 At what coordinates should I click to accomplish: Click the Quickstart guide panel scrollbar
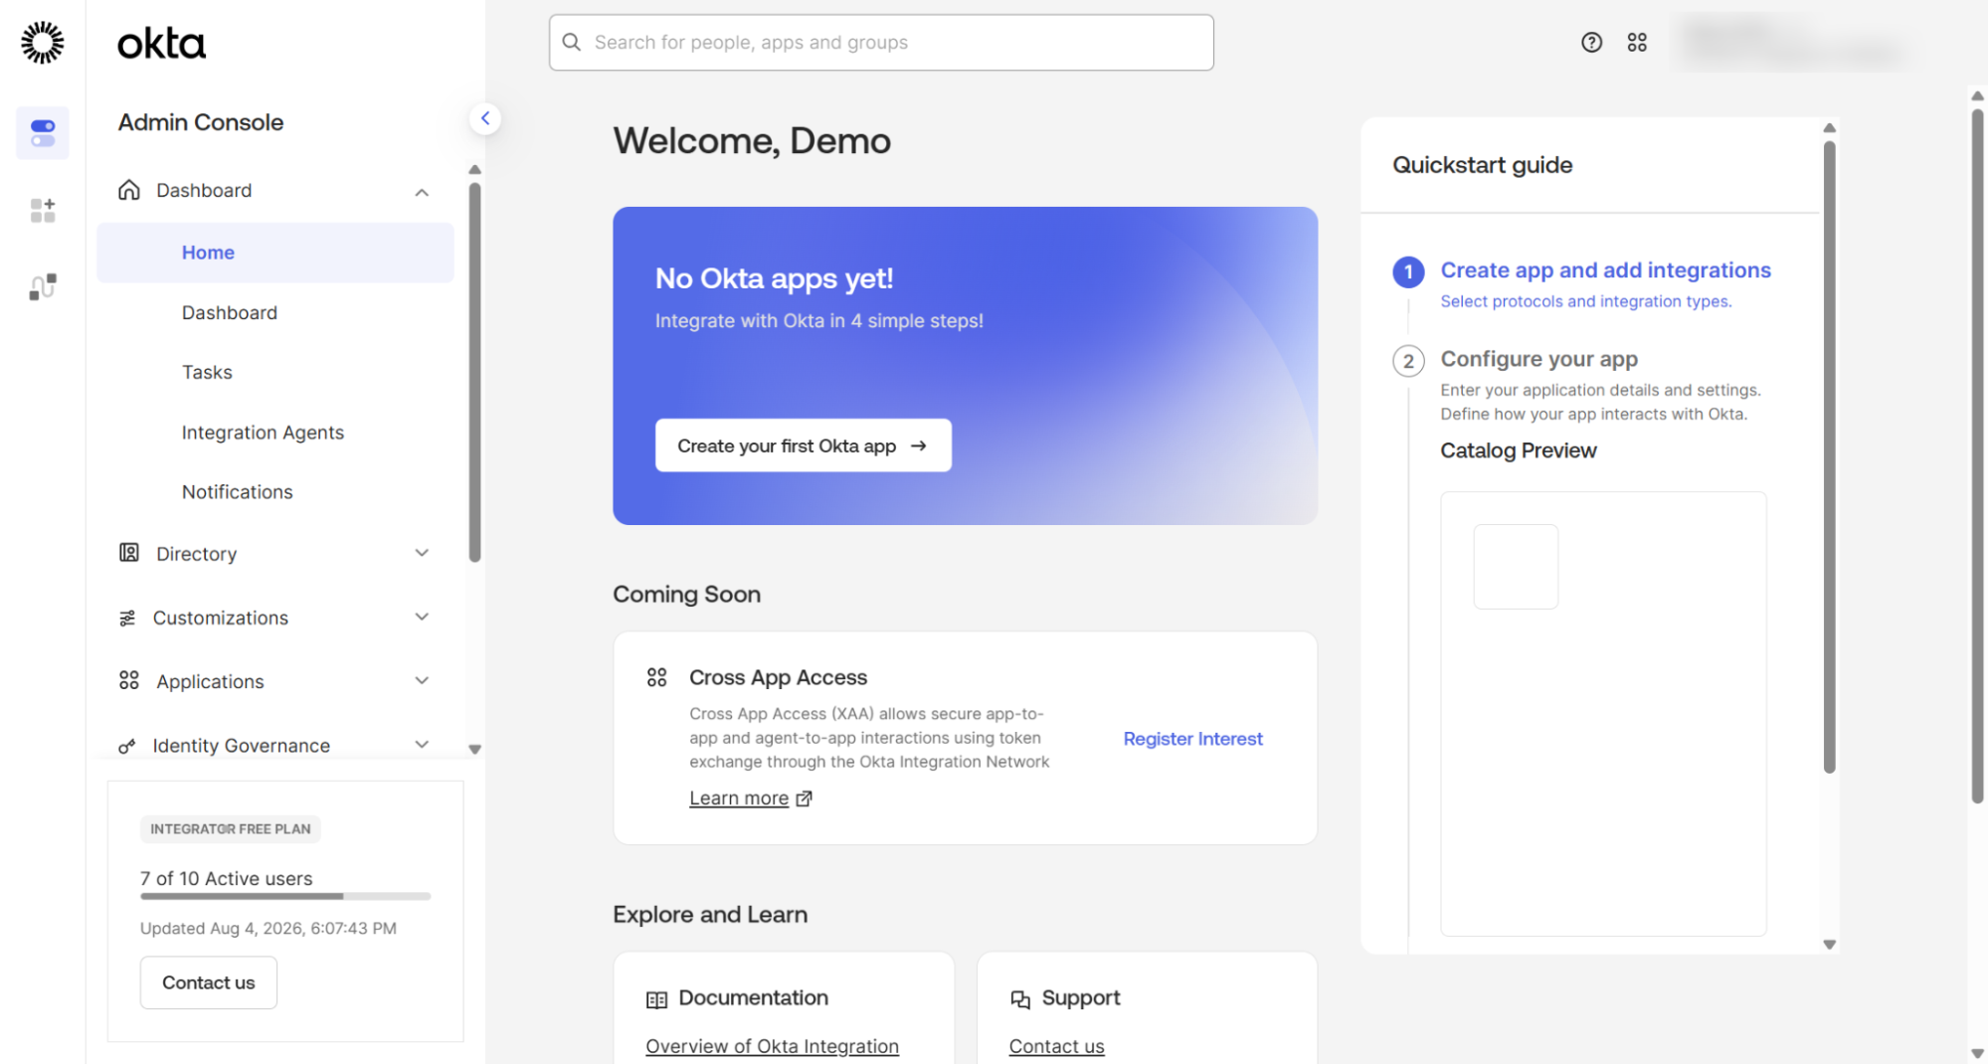click(x=1829, y=456)
